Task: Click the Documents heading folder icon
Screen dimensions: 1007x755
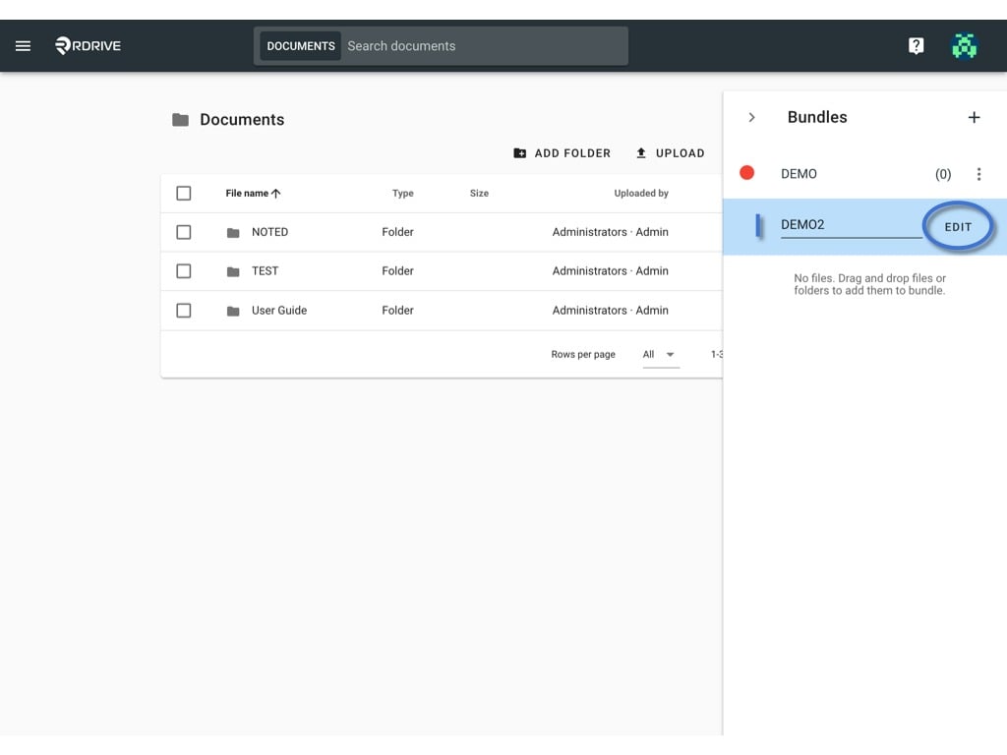Action: point(181,119)
